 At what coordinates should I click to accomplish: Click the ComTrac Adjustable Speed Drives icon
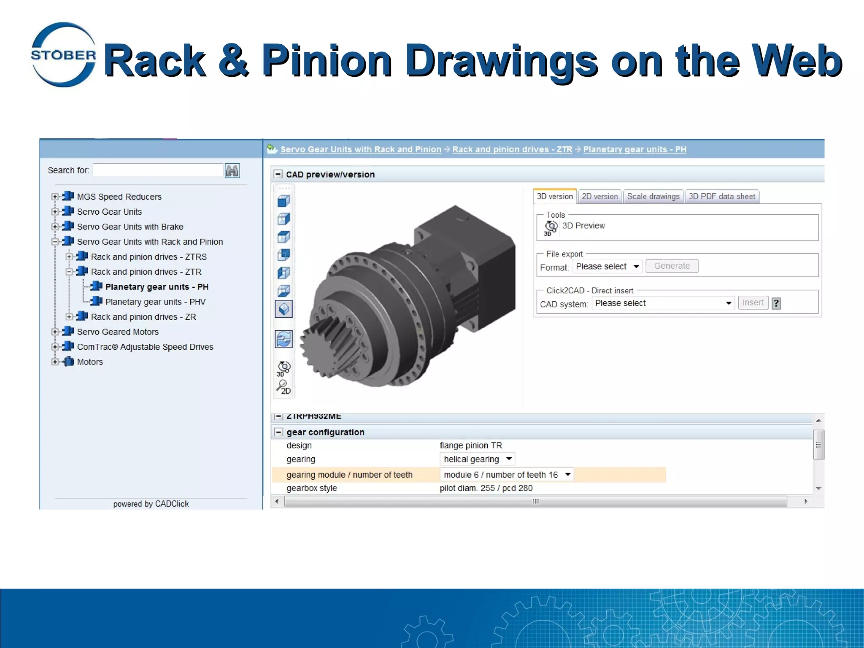pyautogui.click(x=68, y=347)
